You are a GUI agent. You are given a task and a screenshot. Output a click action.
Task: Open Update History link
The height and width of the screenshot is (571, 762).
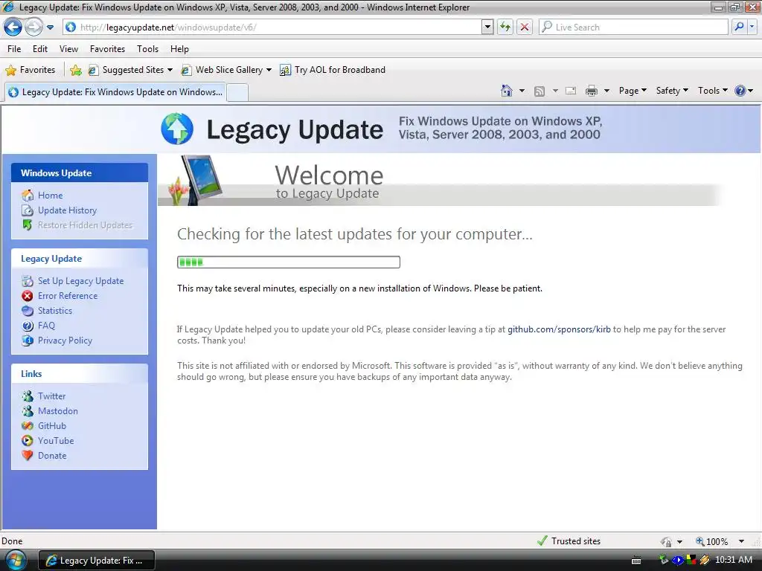pos(68,210)
